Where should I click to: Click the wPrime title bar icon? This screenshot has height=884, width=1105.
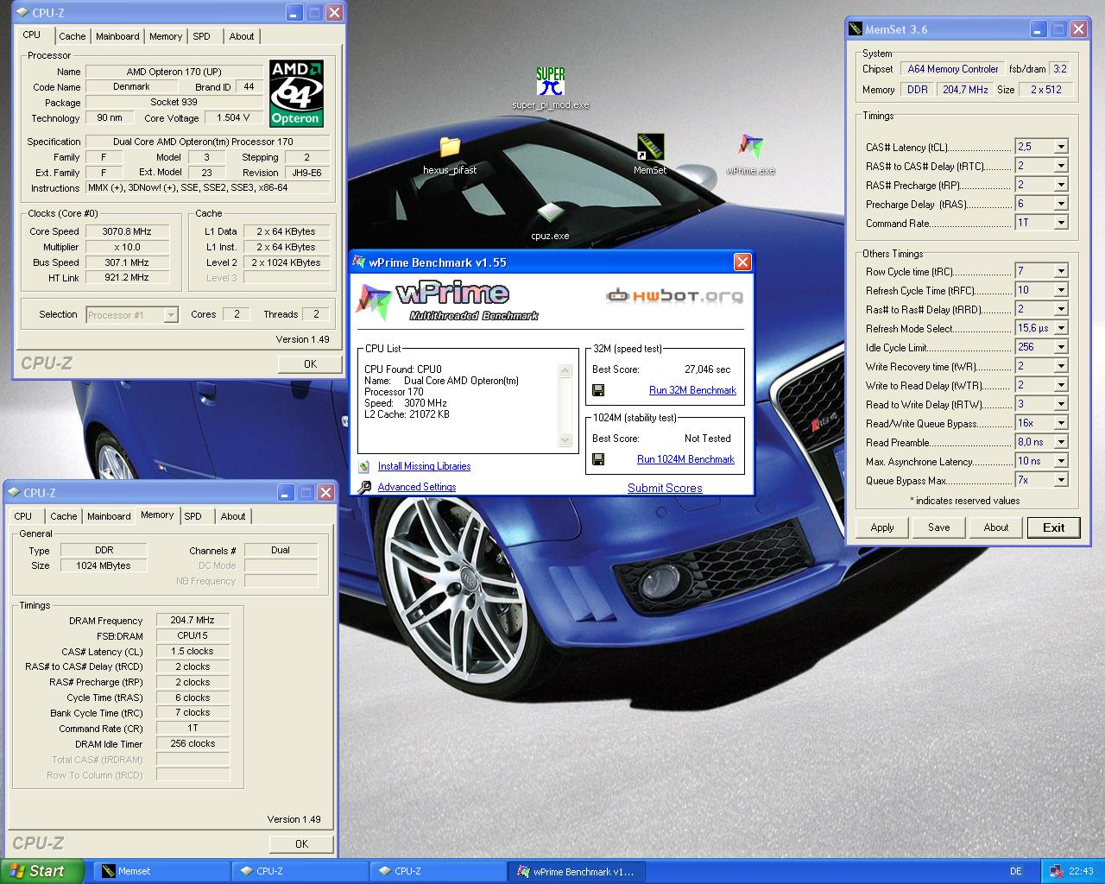tap(360, 262)
